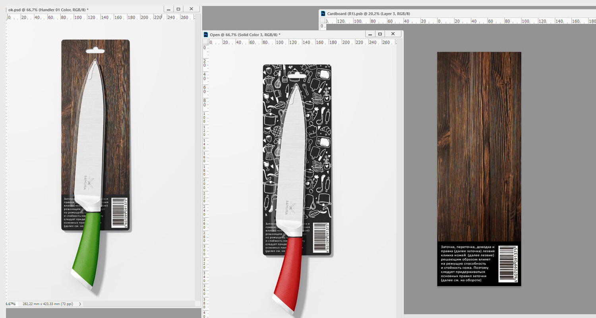Expand status bar arrow in ok.psd window
Screen dimensions: 596x318
point(80,304)
